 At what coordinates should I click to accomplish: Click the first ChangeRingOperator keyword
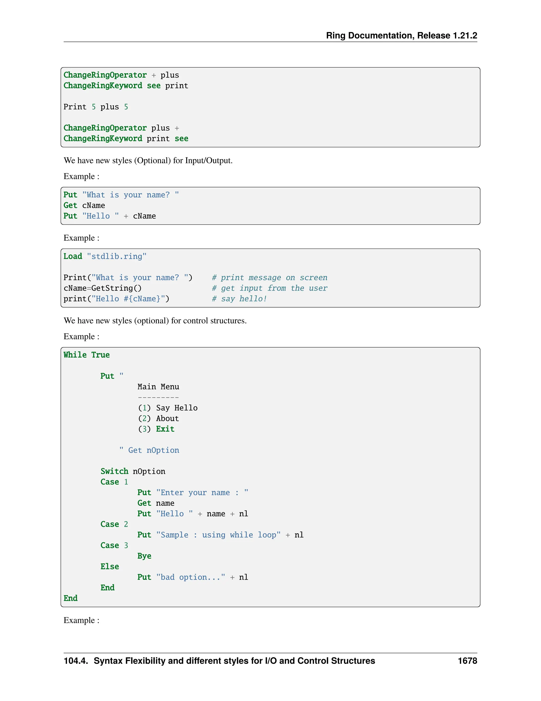(105, 75)
